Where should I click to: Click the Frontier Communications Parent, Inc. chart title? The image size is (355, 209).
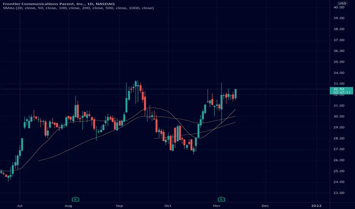tap(59, 4)
